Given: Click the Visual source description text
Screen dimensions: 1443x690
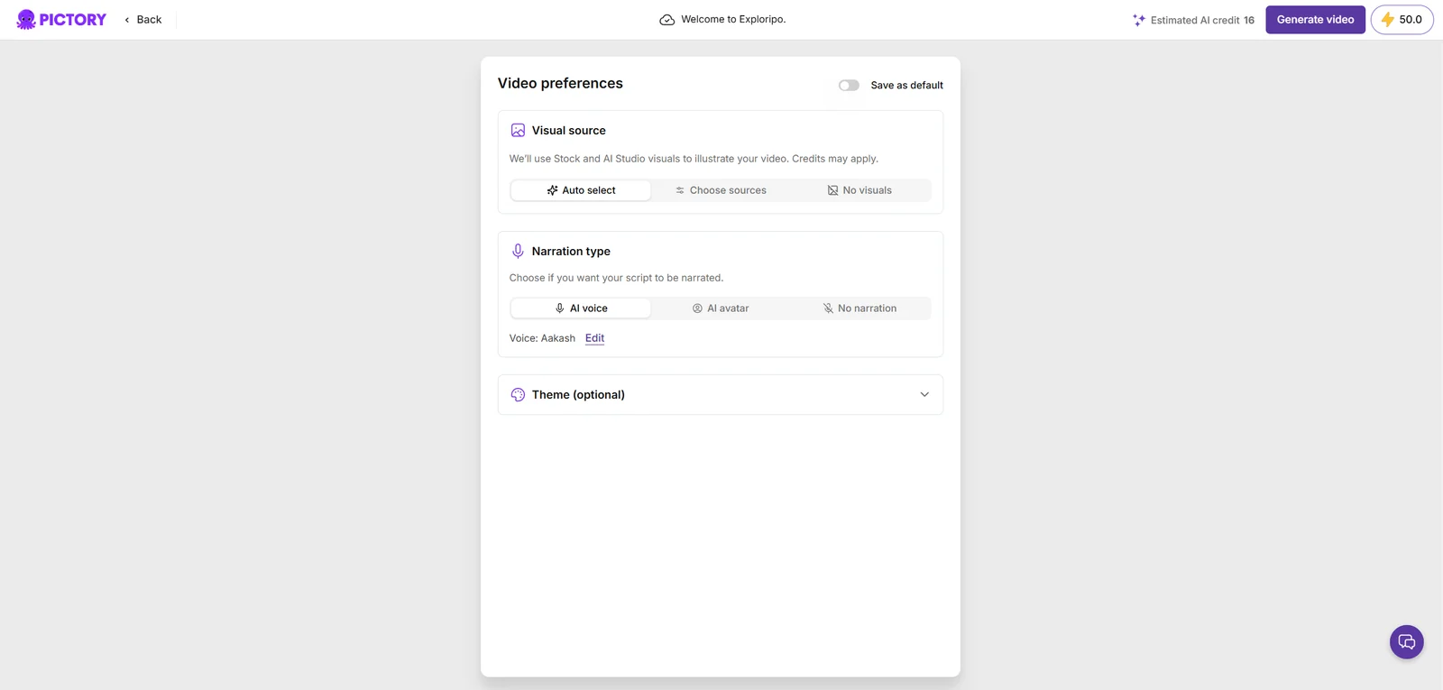Looking at the screenshot, I should pyautogui.click(x=694, y=159).
